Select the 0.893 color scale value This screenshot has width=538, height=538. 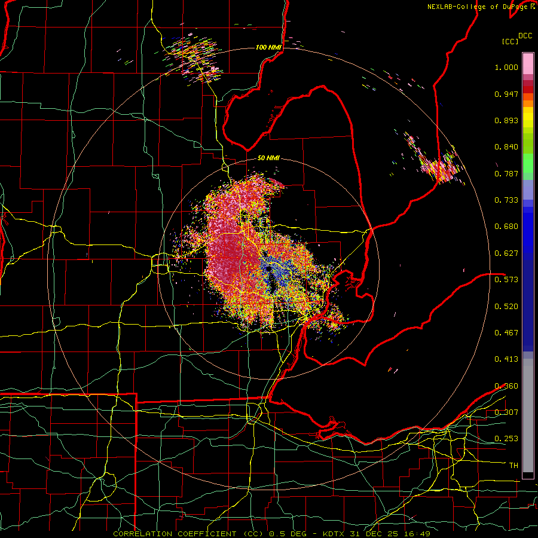click(x=506, y=120)
